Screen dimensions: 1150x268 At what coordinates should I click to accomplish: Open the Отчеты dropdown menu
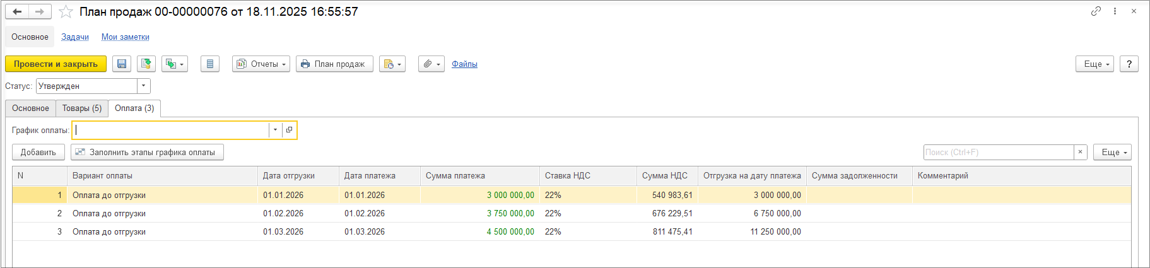tap(261, 64)
